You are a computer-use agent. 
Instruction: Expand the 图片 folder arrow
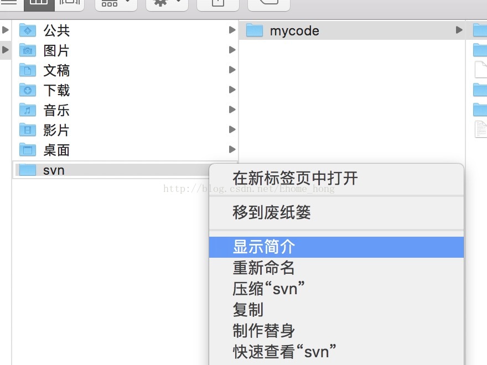click(x=232, y=50)
